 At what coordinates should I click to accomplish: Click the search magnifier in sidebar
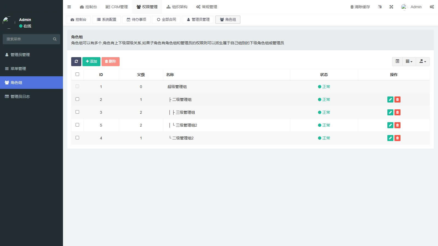tap(55, 39)
